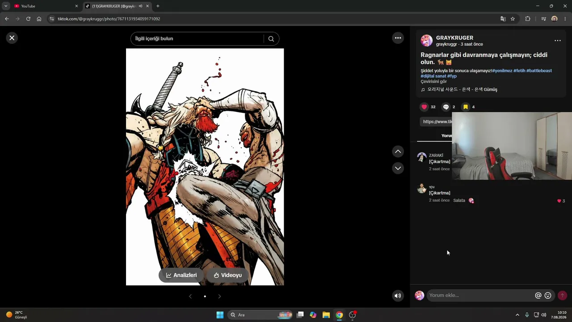This screenshot has height=322, width=572.
Task: Bookmark this page with the star icon
Action: 513,19
